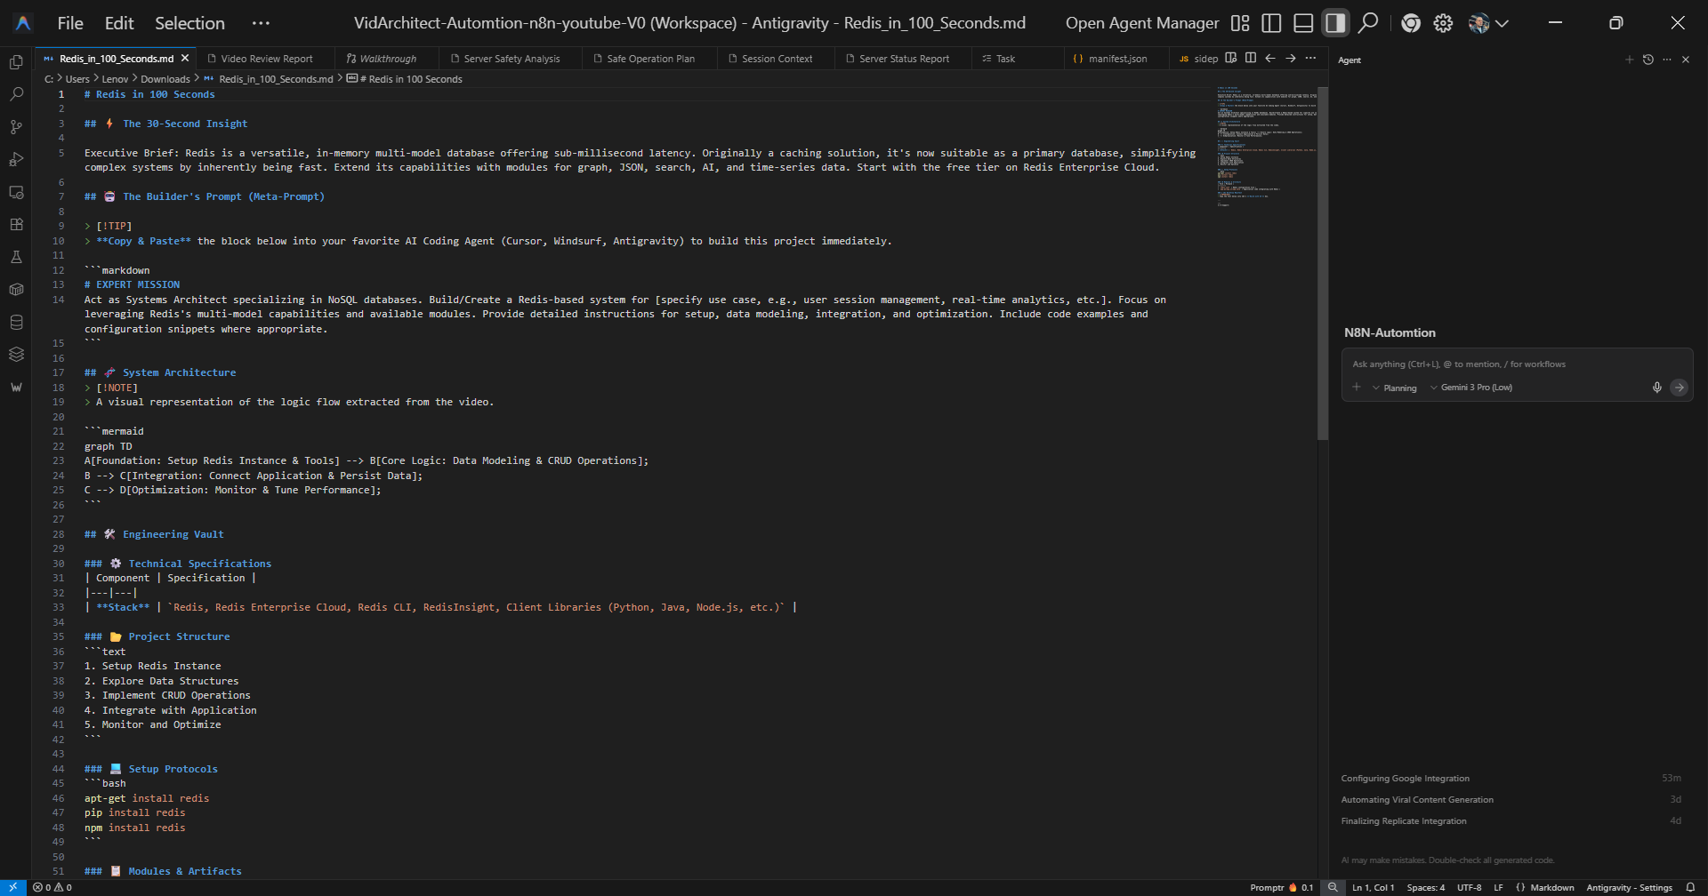This screenshot has height=896, width=1708.
Task: Click the microphone icon in the agent input
Action: pyautogui.click(x=1656, y=387)
